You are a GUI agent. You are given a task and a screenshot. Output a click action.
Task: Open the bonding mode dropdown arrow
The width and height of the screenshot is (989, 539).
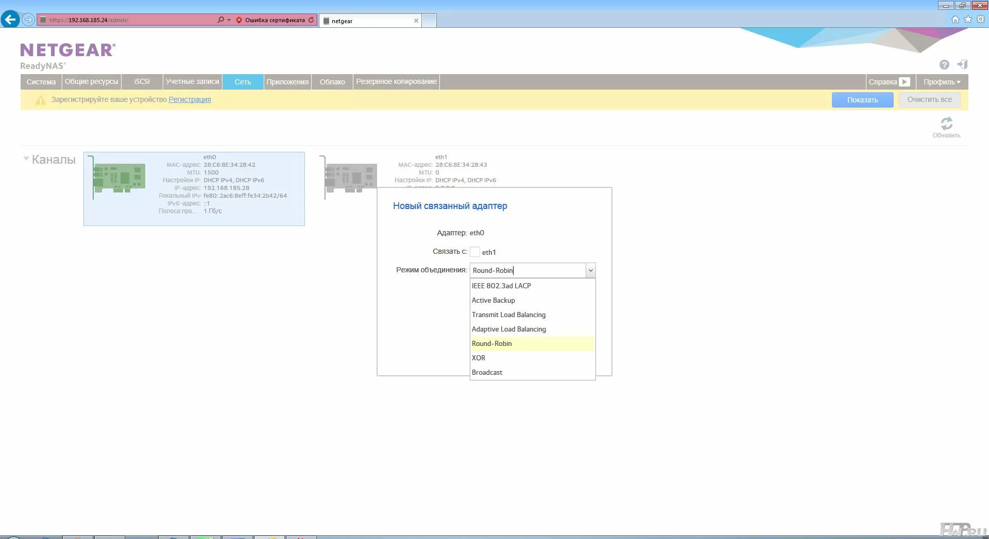[590, 271]
